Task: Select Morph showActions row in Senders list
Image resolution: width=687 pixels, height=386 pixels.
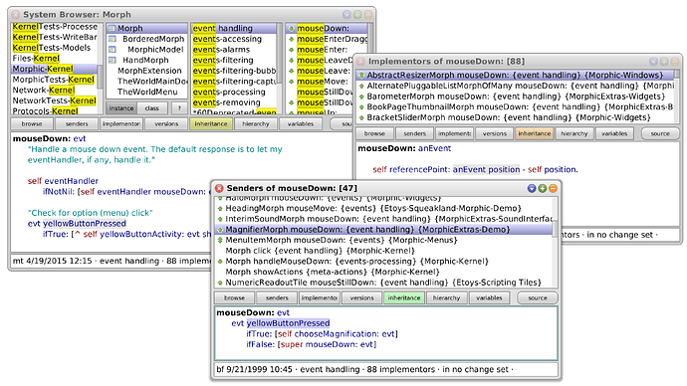Action: point(383,272)
